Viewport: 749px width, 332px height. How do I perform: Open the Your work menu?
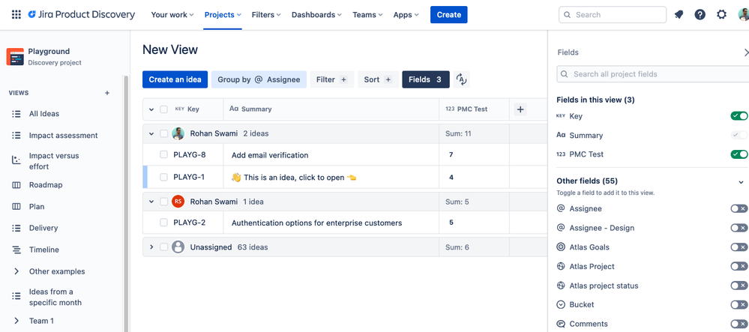click(172, 15)
